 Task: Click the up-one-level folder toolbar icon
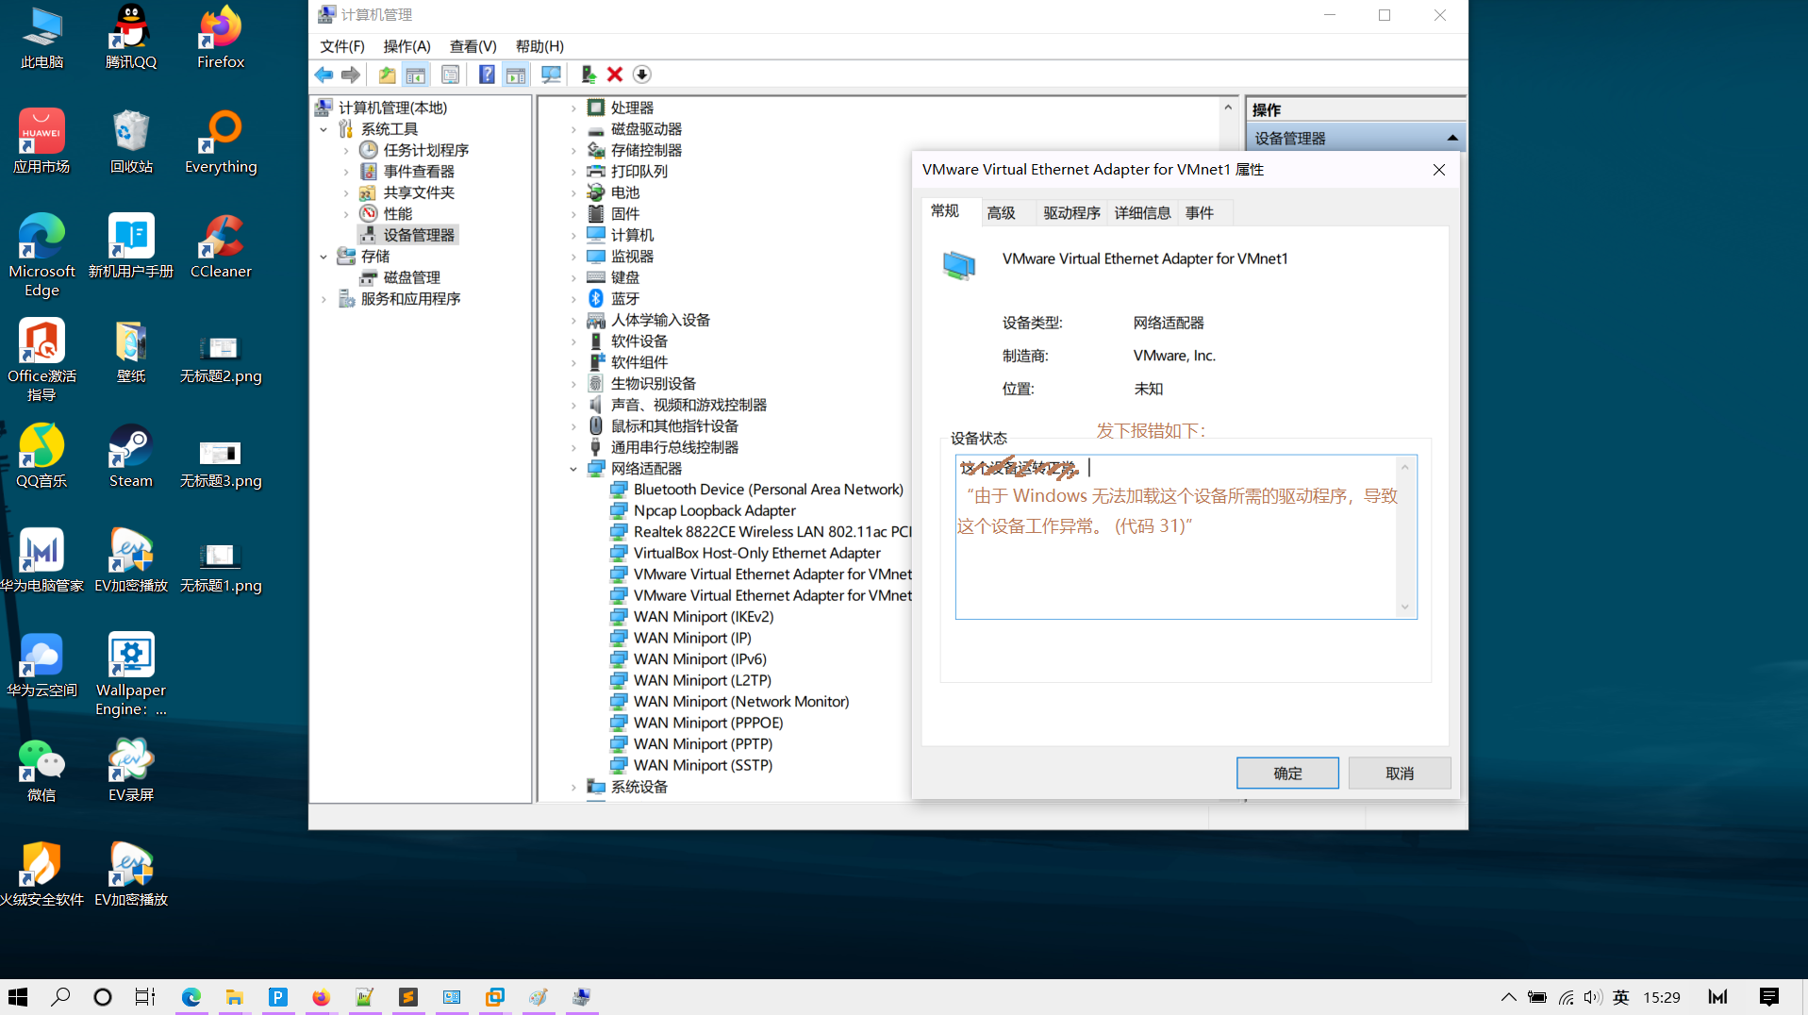[387, 75]
